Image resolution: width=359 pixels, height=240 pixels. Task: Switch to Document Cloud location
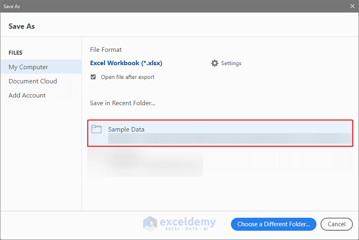pos(33,81)
